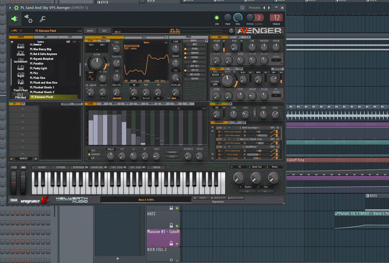The height and width of the screenshot is (263, 389).
Task: Open the MOD ENV editor tab
Action: click(151, 104)
